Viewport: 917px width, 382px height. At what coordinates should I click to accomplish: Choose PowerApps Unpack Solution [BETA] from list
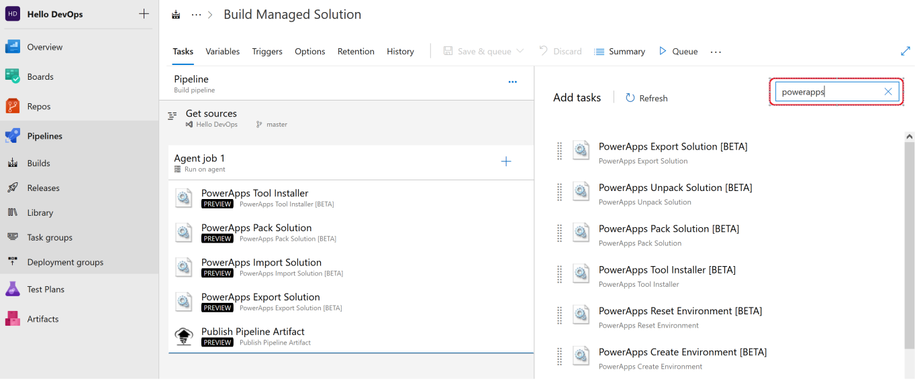[x=675, y=187]
